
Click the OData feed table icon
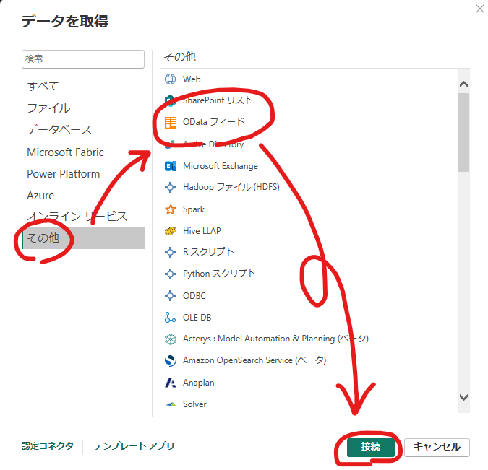pos(170,123)
